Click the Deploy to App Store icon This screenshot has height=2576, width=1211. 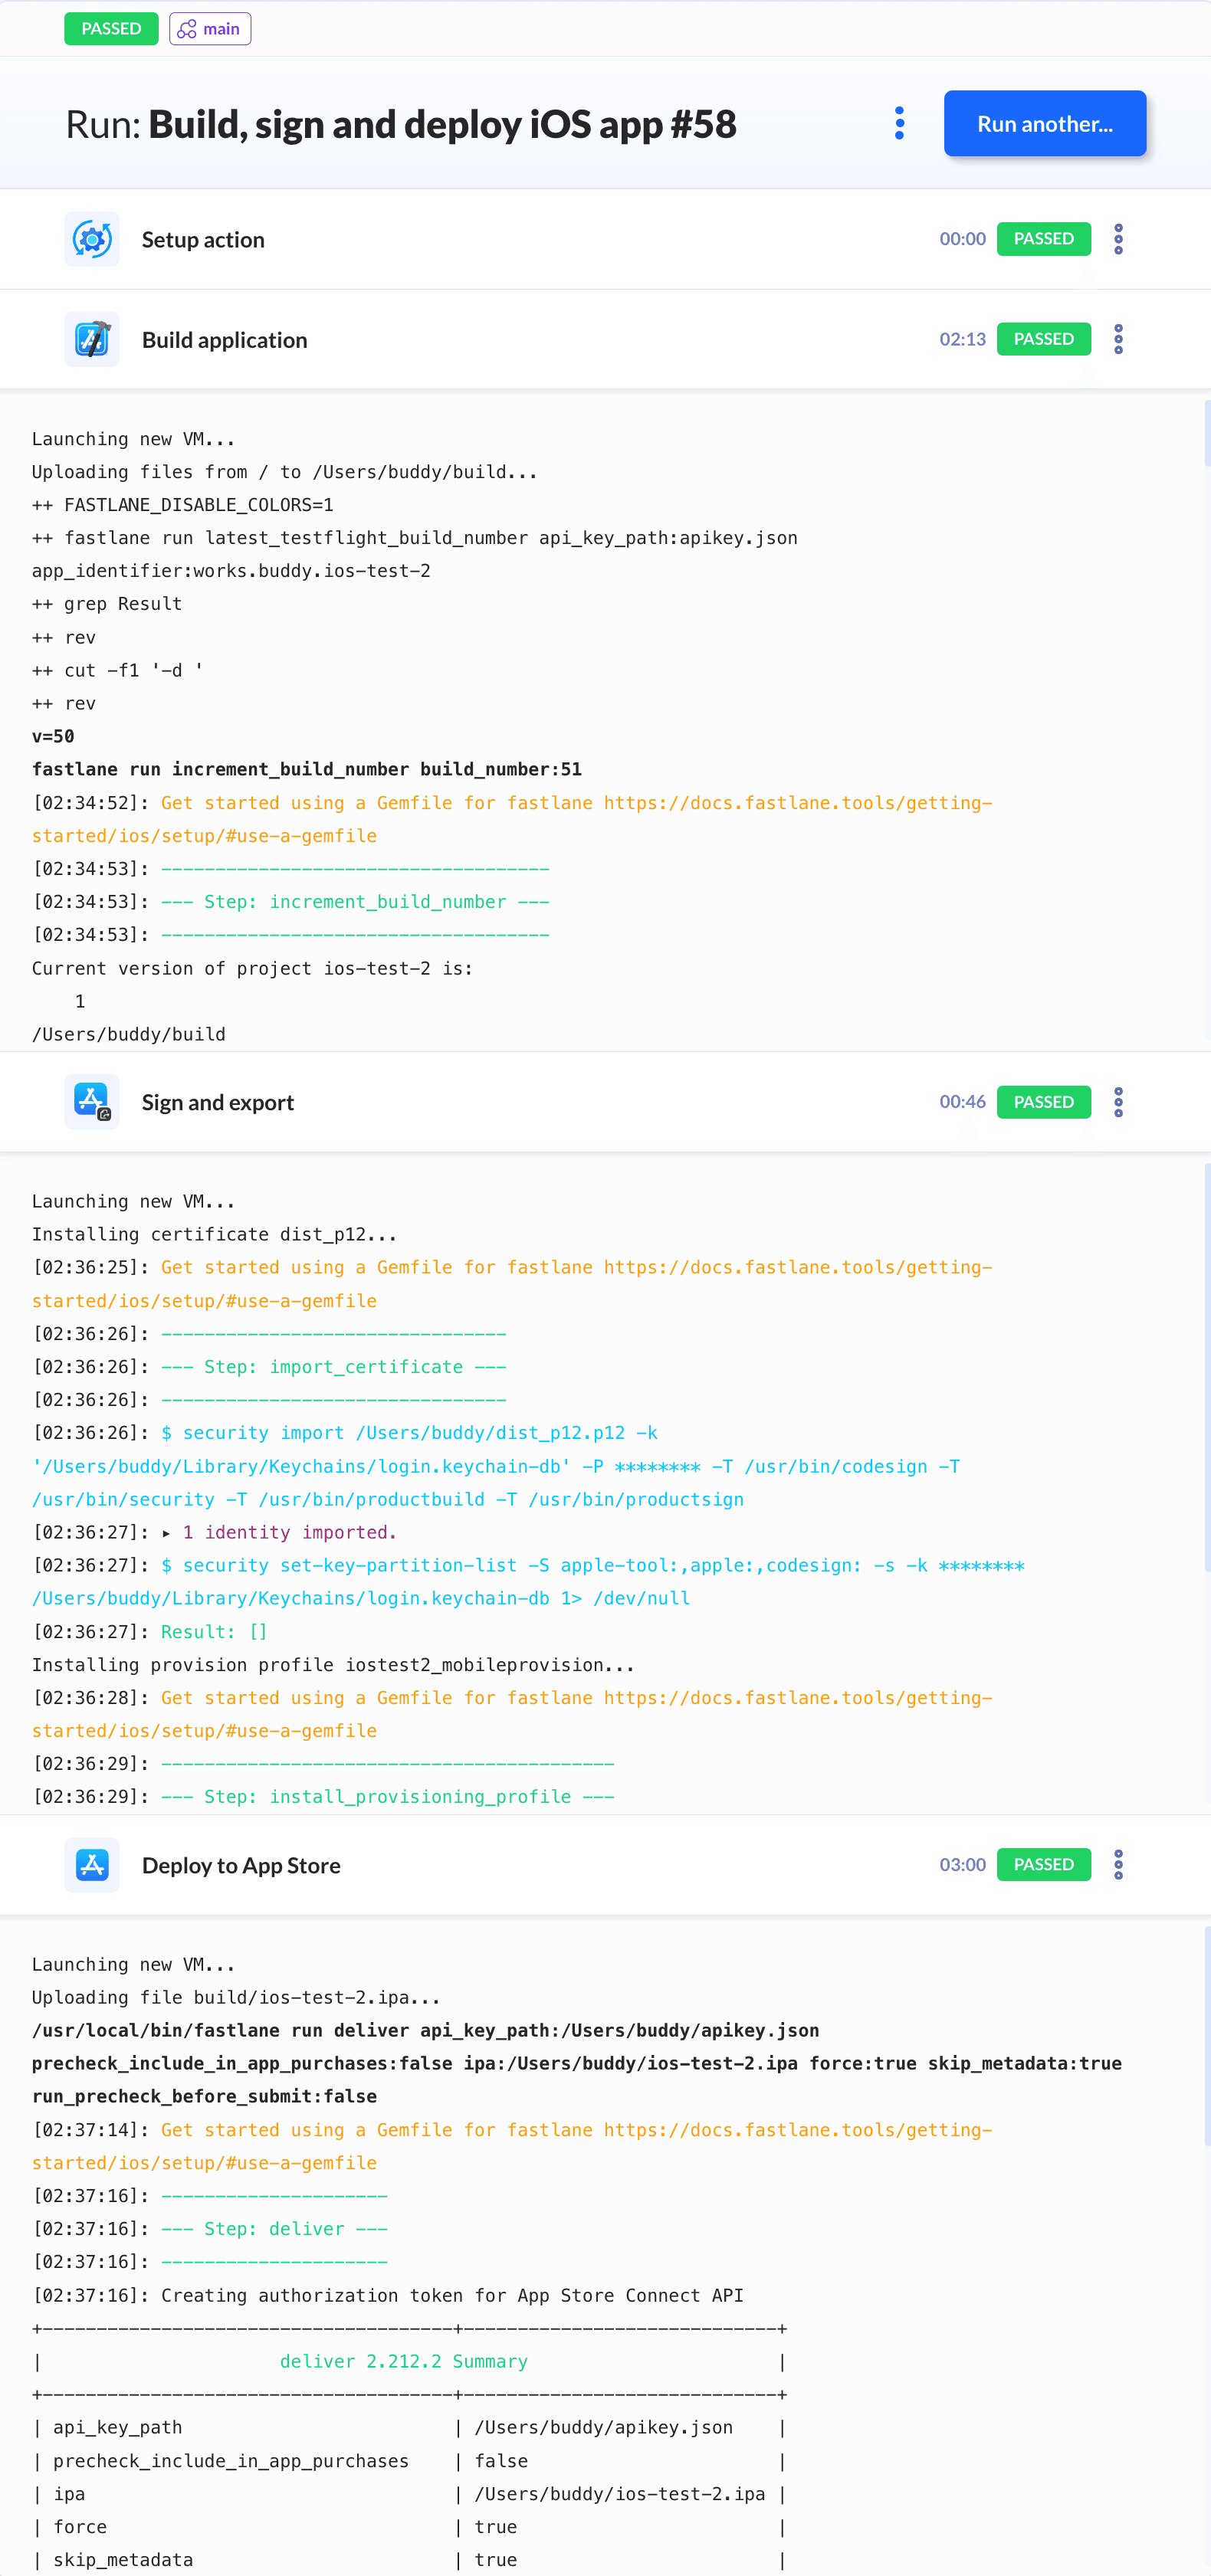(92, 1865)
